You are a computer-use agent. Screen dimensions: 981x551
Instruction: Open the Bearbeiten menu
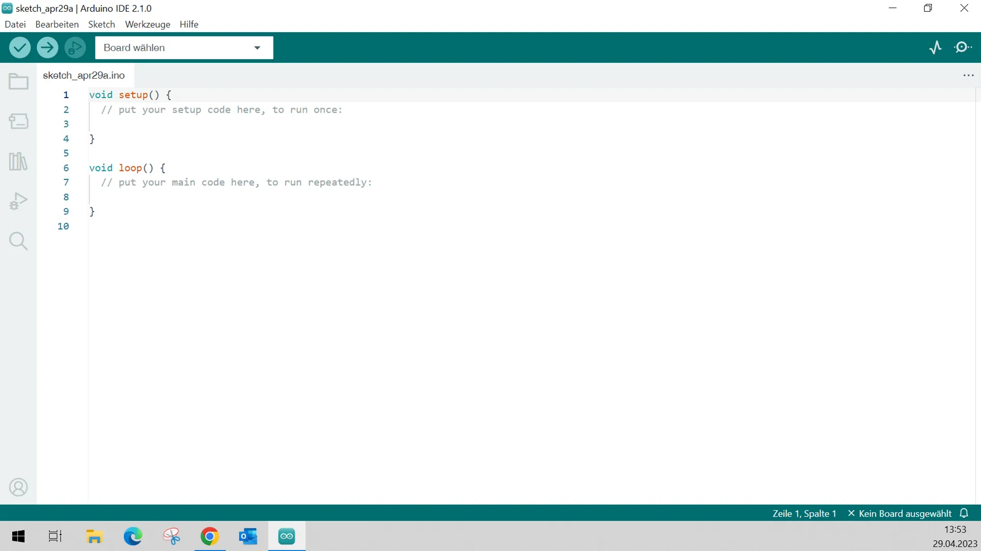pyautogui.click(x=57, y=24)
